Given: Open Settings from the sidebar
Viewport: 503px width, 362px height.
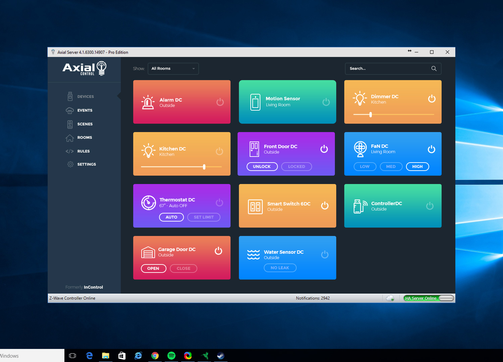Looking at the screenshot, I should coord(86,164).
